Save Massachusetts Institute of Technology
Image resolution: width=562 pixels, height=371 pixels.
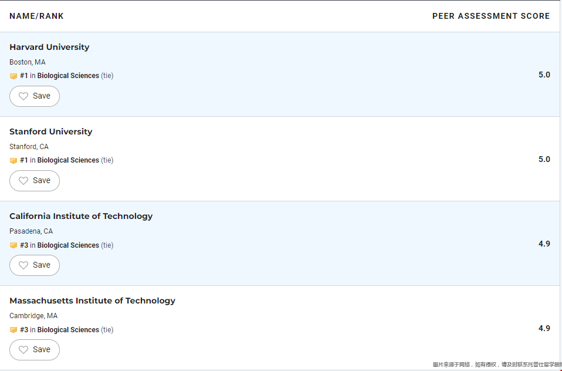(x=35, y=350)
